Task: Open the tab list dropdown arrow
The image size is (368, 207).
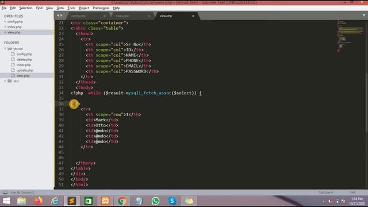Action: tap(364, 16)
